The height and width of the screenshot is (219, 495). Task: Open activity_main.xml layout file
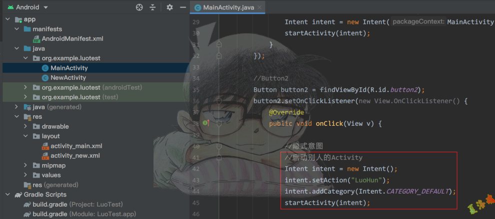pyautogui.click(x=76, y=146)
